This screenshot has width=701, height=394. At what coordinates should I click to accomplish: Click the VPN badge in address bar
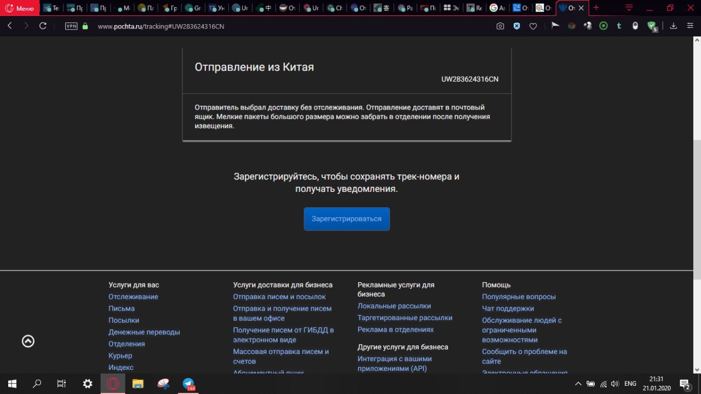(71, 26)
